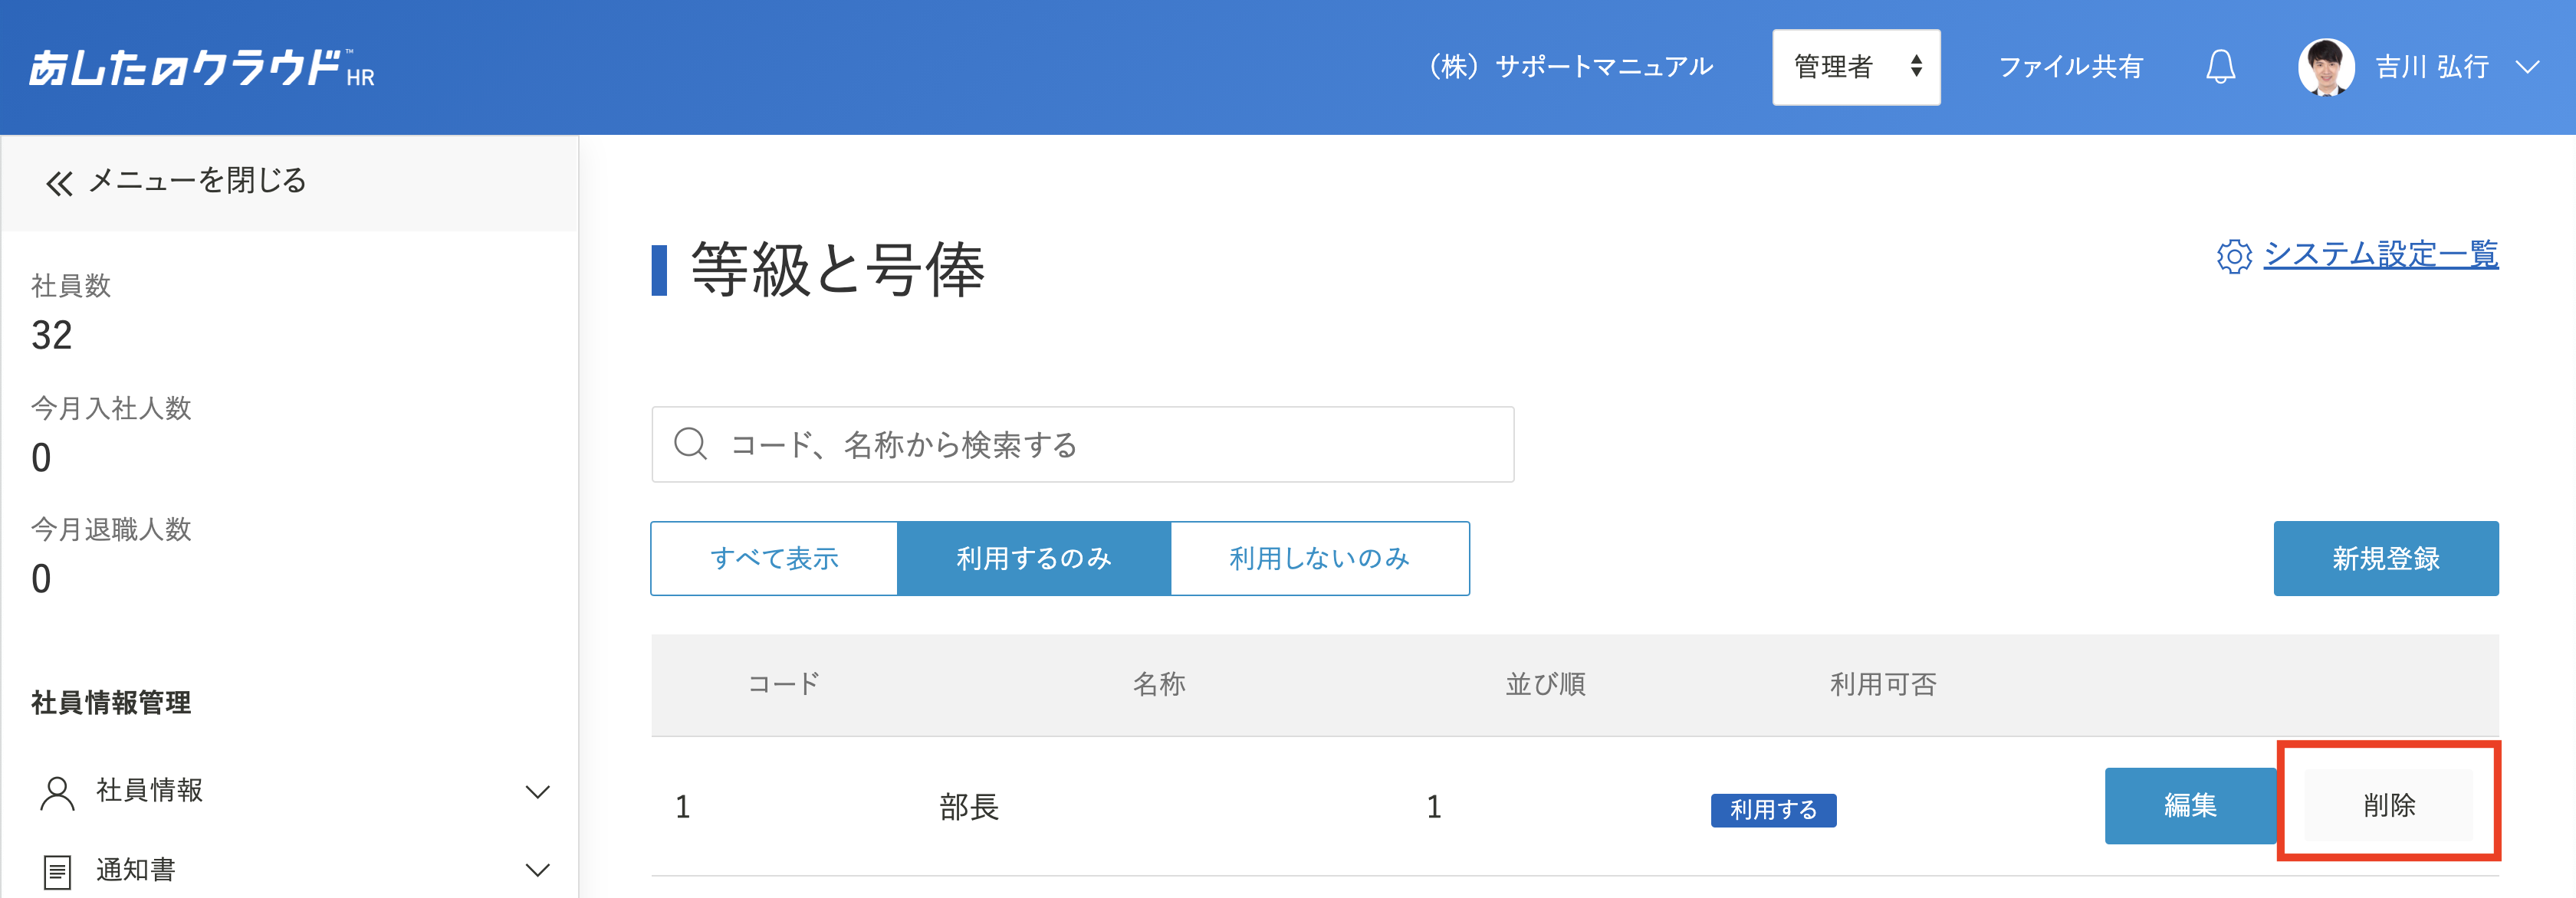Focus the コード、名称から検索する search field
The height and width of the screenshot is (898, 2576).
coord(1082,444)
